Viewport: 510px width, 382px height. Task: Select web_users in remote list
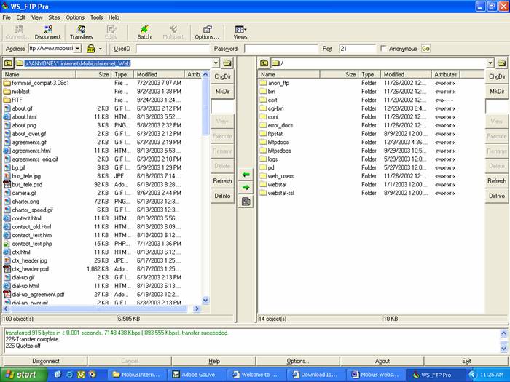280,176
